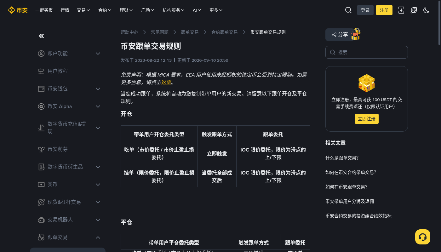
Task: Click the 交易机器人 robot icon in sidebar
Action: [41, 220]
